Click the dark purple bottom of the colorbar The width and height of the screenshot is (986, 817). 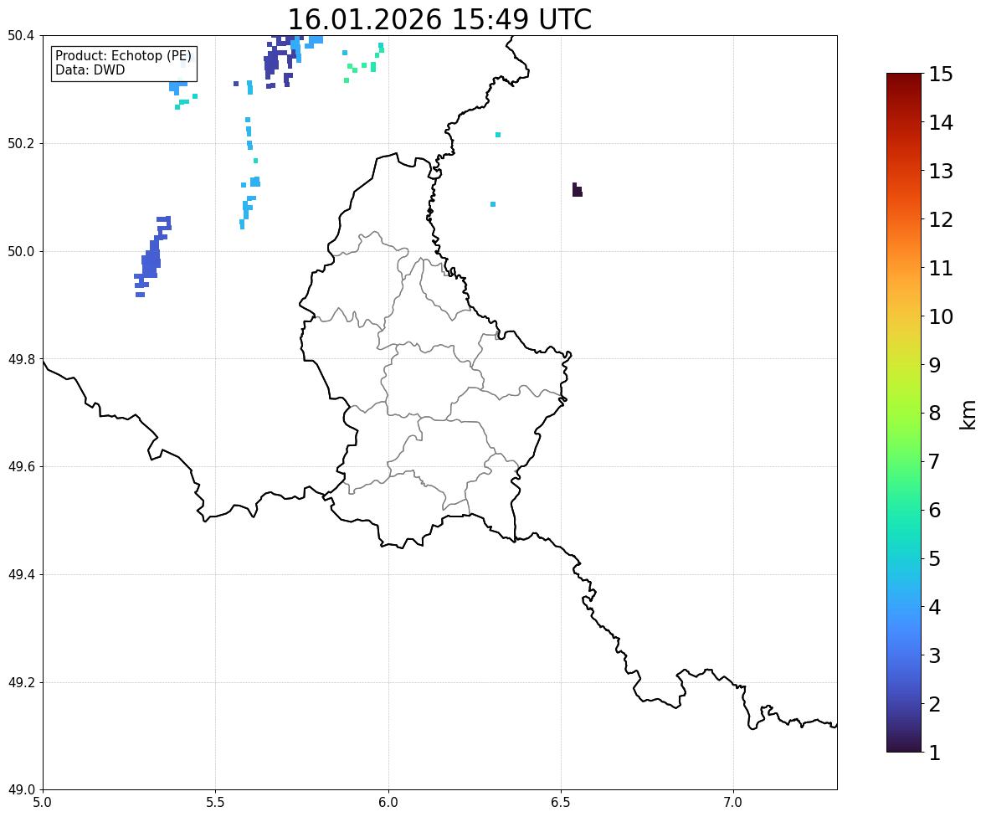904,746
